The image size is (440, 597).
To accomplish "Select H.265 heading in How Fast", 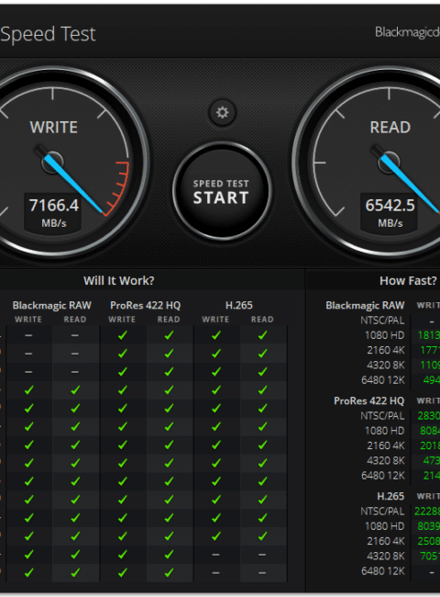I will pyautogui.click(x=390, y=497).
